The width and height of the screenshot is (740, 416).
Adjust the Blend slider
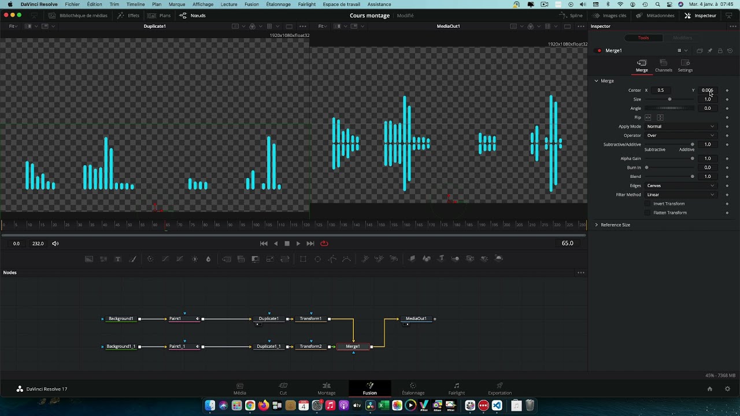[x=669, y=177]
